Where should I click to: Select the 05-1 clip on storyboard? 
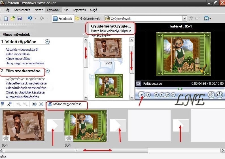coord(86,126)
